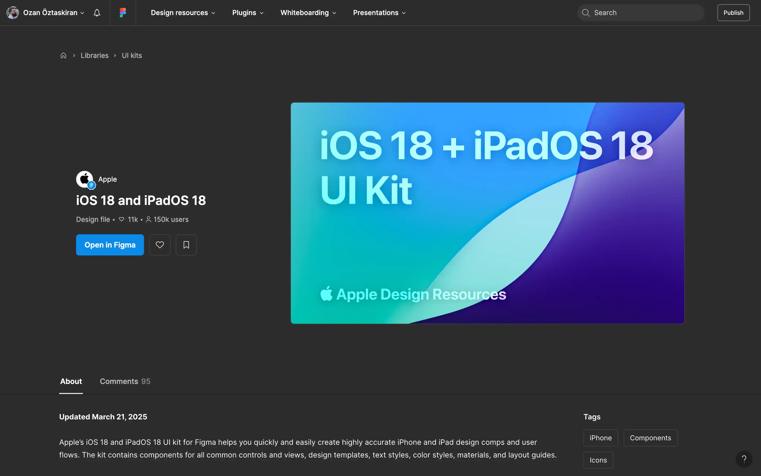The image size is (761, 476).
Task: Open the UI kits breadcrumb link
Action: click(x=132, y=56)
